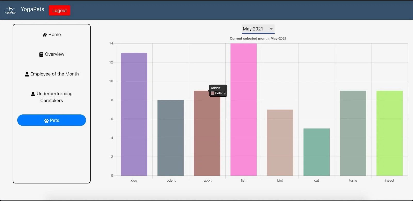The height and width of the screenshot is (201, 413).
Task: Click the YogaPets brand title link
Action: click(x=32, y=9)
